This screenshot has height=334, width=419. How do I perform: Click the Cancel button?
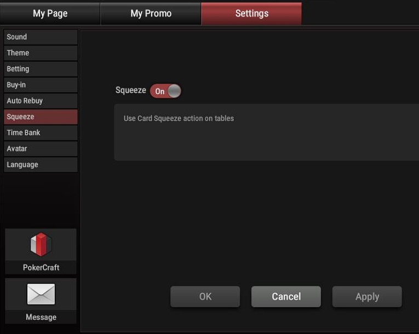click(x=286, y=297)
